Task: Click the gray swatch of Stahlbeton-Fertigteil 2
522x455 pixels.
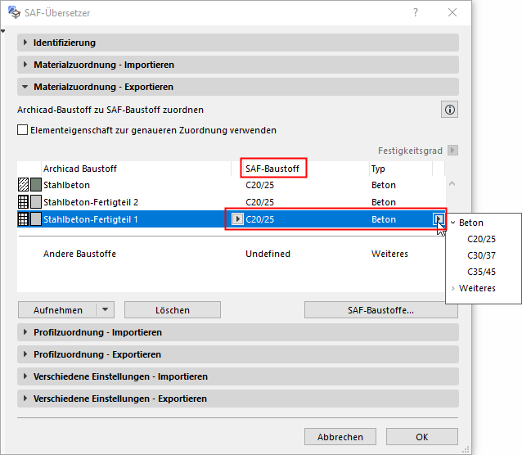Action: pos(36,202)
